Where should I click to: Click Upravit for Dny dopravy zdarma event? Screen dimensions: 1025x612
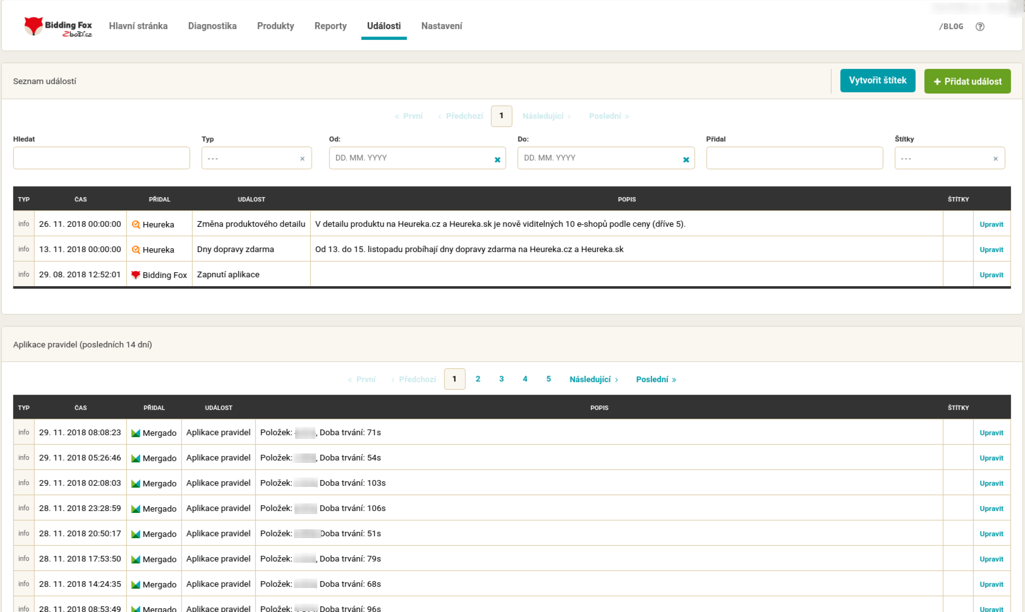pyautogui.click(x=991, y=250)
